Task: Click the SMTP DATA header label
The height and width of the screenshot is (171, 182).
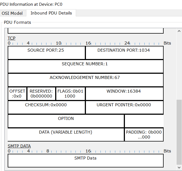Action: click(x=19, y=146)
